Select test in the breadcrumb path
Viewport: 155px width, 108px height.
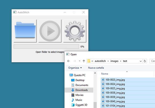pos(125,61)
